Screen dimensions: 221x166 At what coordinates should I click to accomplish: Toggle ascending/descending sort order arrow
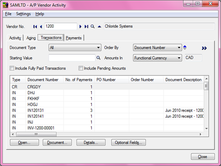pyautogui.click(x=185, y=48)
